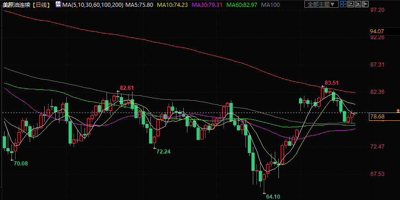The image size is (400, 200).
Task: Click the MA5:75.80 value
Action: (x=140, y=5)
